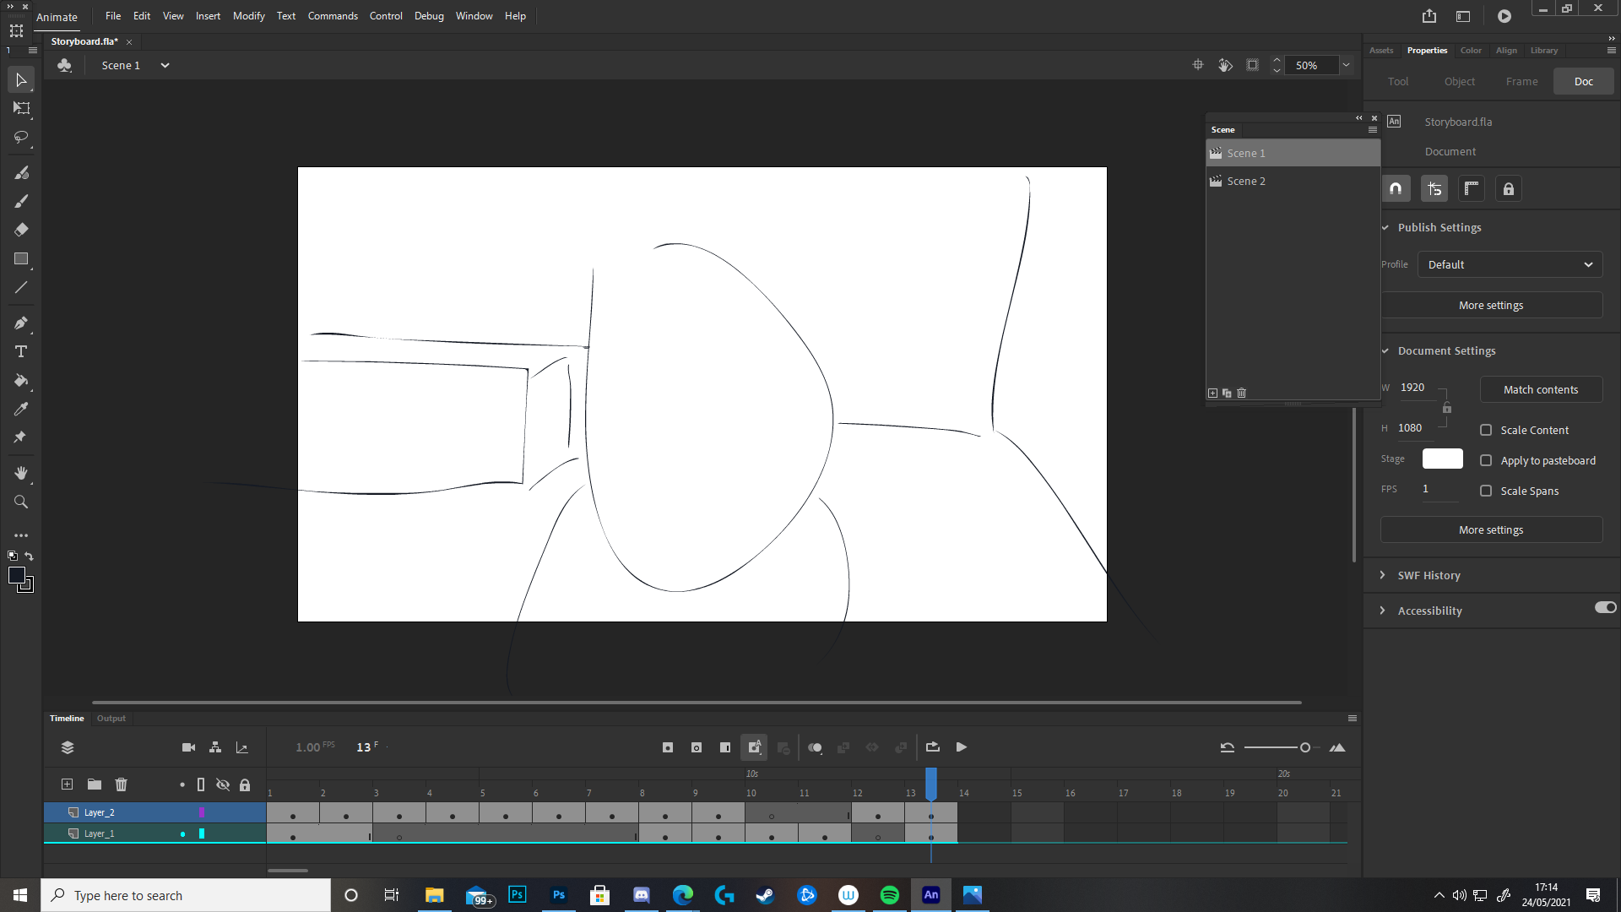Enable the Apply to pasteboard checkbox
1621x912 pixels.
pyautogui.click(x=1486, y=460)
